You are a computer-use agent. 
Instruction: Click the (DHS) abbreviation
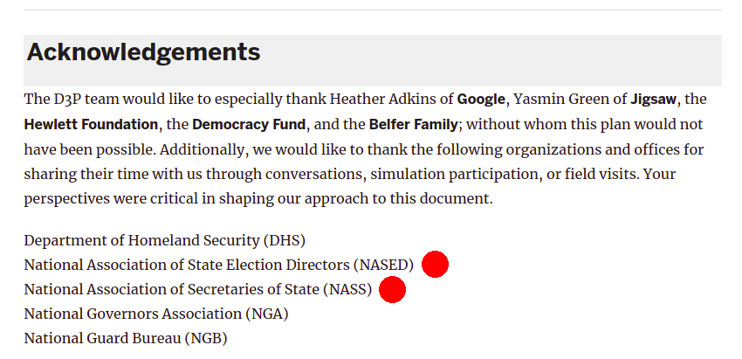click(x=285, y=240)
